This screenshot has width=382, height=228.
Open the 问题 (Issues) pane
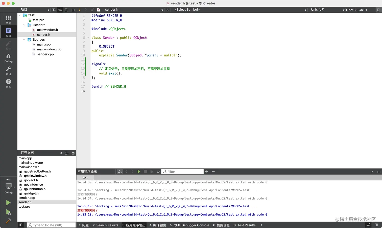(84, 225)
